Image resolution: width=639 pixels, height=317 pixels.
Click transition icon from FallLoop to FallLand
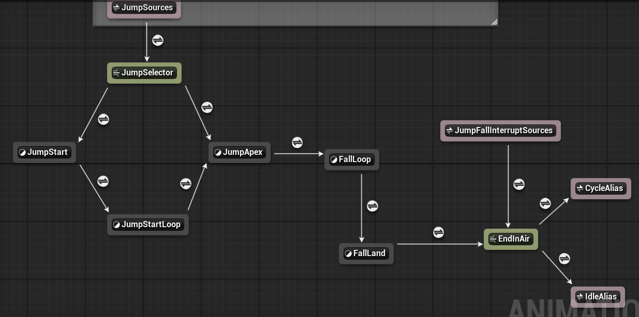pyautogui.click(x=372, y=206)
